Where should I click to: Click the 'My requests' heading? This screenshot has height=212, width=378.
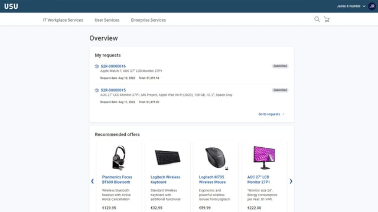point(107,55)
